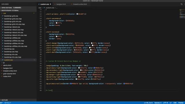Open grid-tutorial.html file
Screen dimensions: 185x104
pyautogui.click(x=10, y=74)
